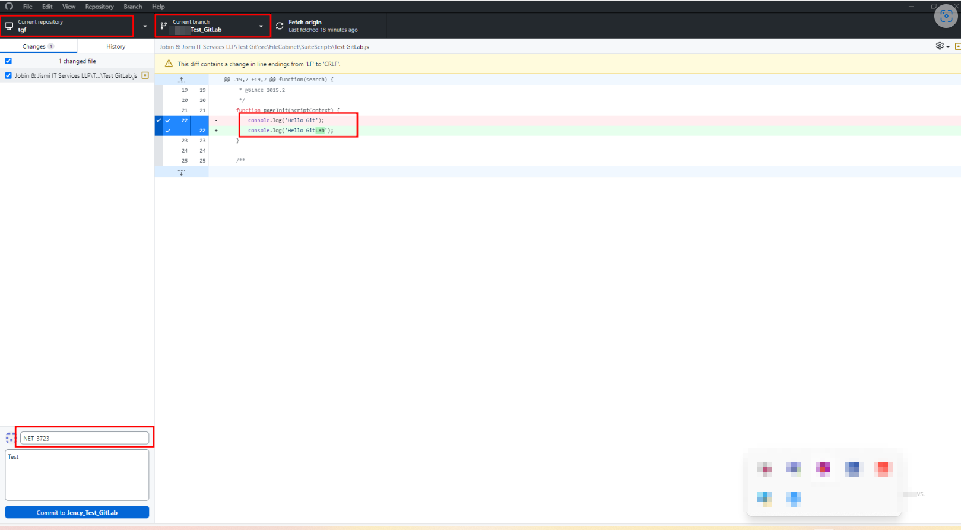Open the Branch menu

coord(133,7)
